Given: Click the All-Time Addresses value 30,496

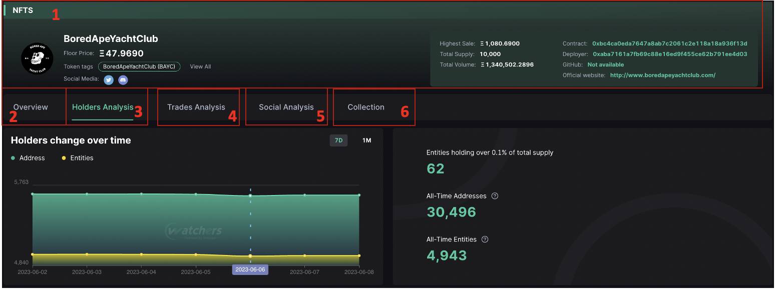Looking at the screenshot, I should point(451,212).
